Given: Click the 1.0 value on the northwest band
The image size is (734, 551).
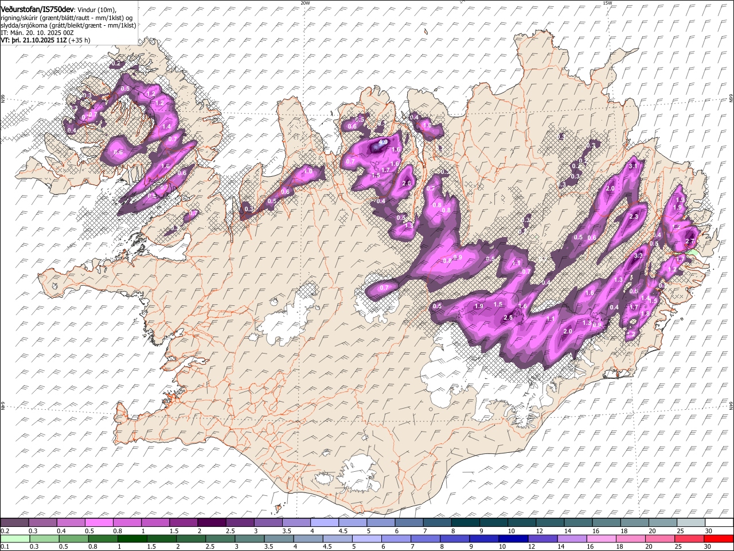Looking at the screenshot, I should (x=308, y=171).
